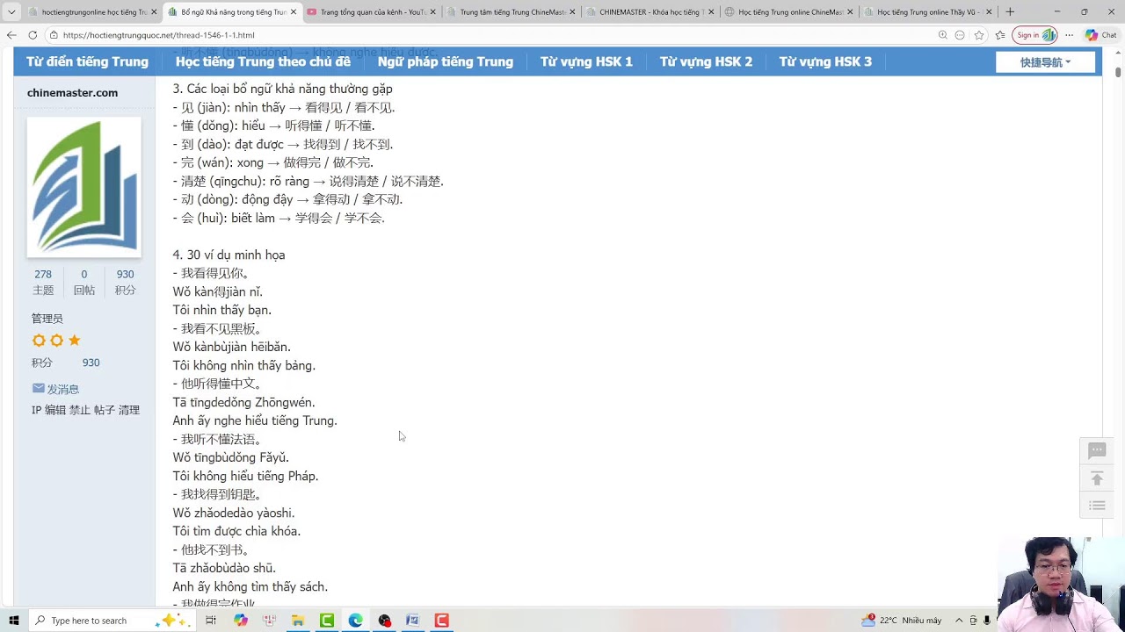The height and width of the screenshot is (632, 1125).
Task: Open the green Camtasia taskbar app
Action: [327, 621]
